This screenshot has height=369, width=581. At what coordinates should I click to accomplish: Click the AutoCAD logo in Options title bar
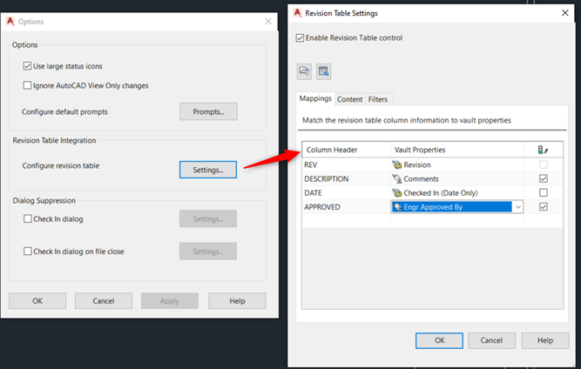(x=10, y=22)
